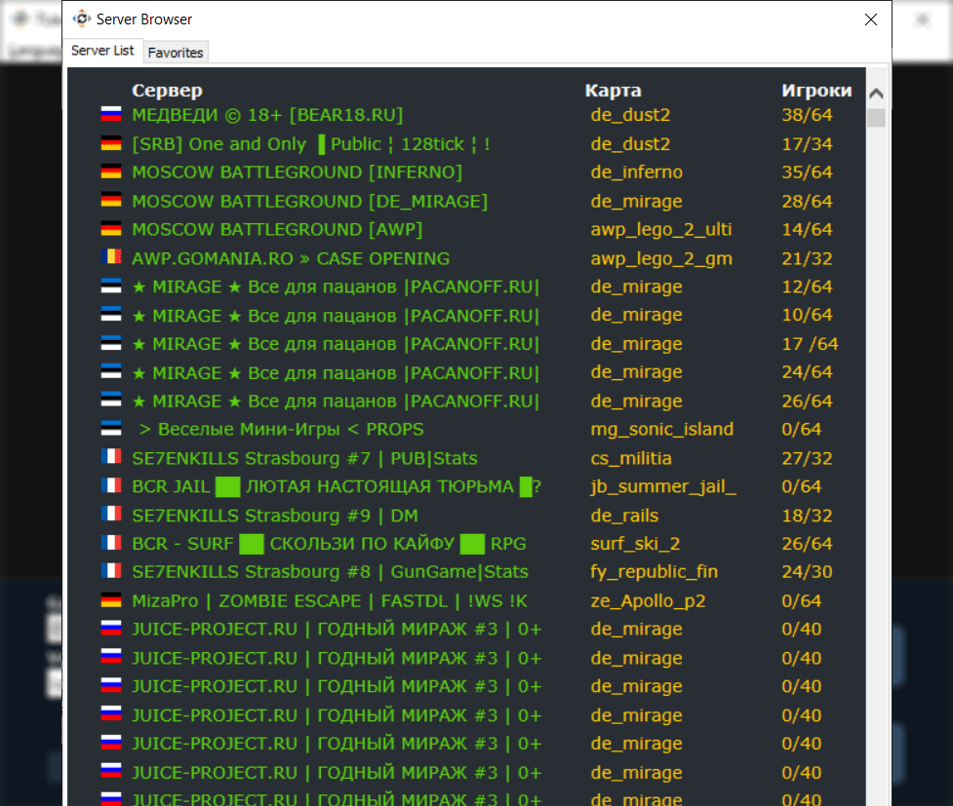
Task: Click the map name 'de_inferno'
Action: (636, 173)
